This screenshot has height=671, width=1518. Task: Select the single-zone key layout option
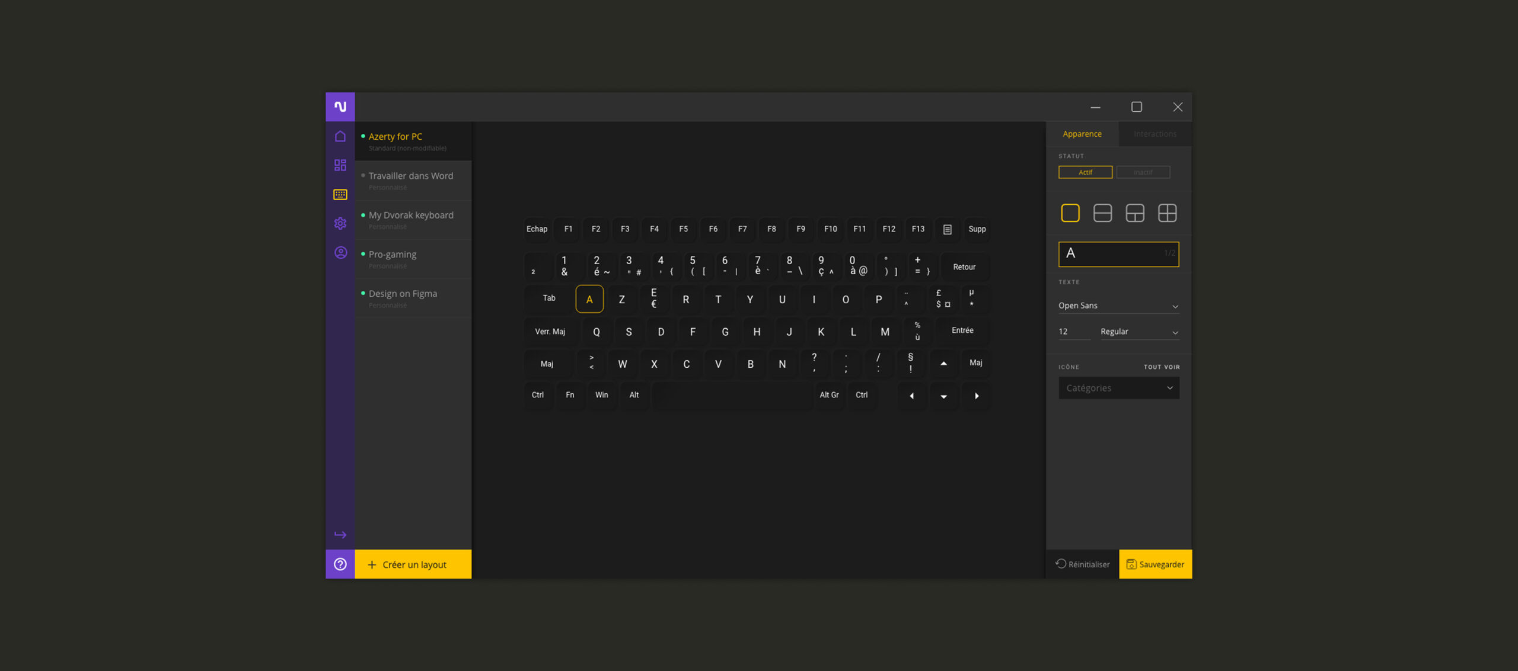[1070, 213]
